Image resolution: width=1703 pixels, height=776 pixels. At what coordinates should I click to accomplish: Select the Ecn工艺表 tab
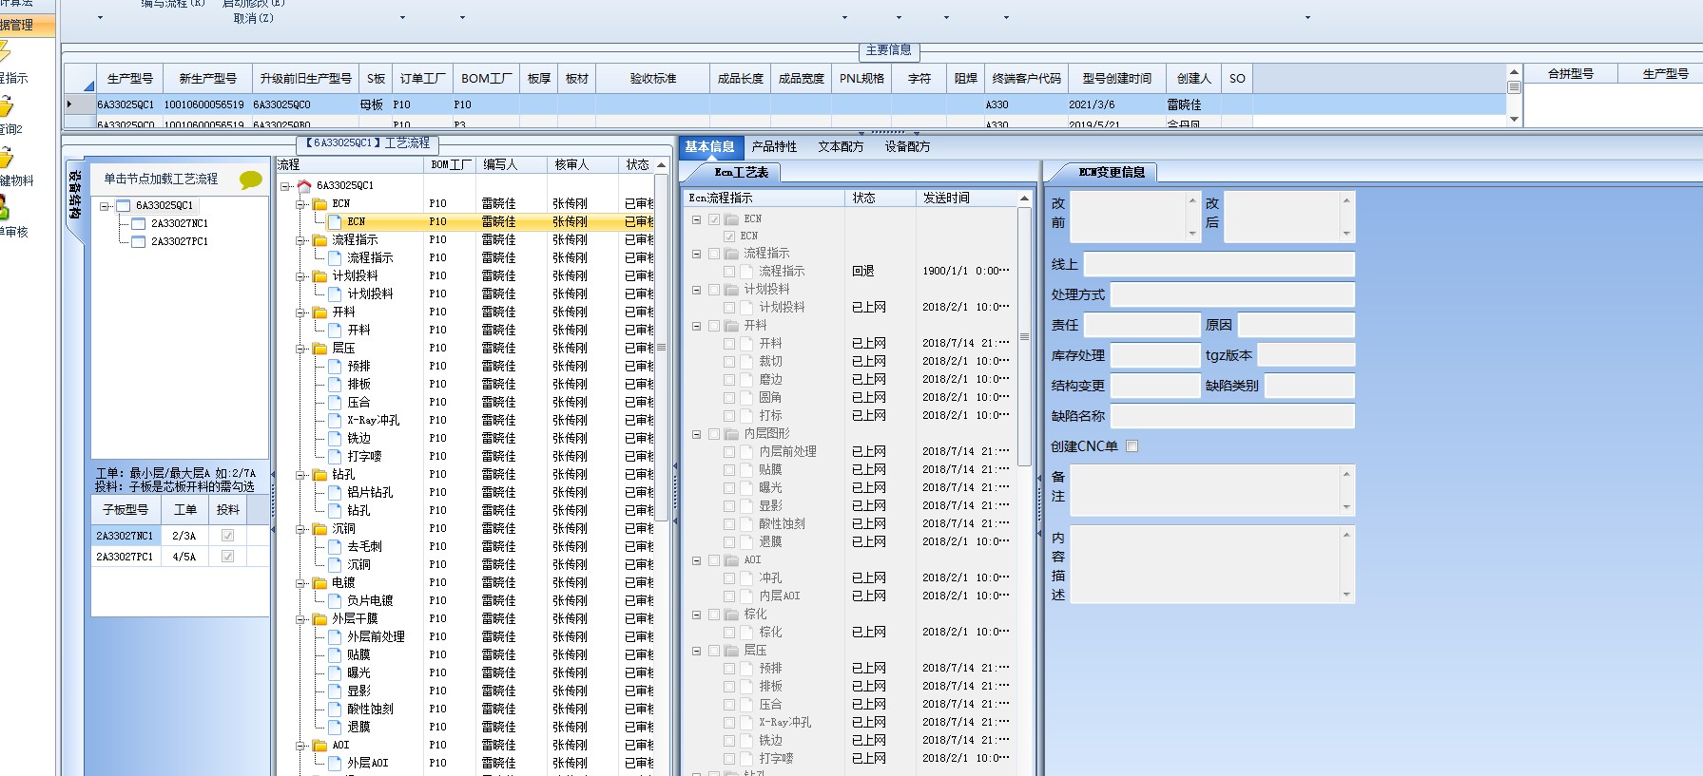(741, 172)
